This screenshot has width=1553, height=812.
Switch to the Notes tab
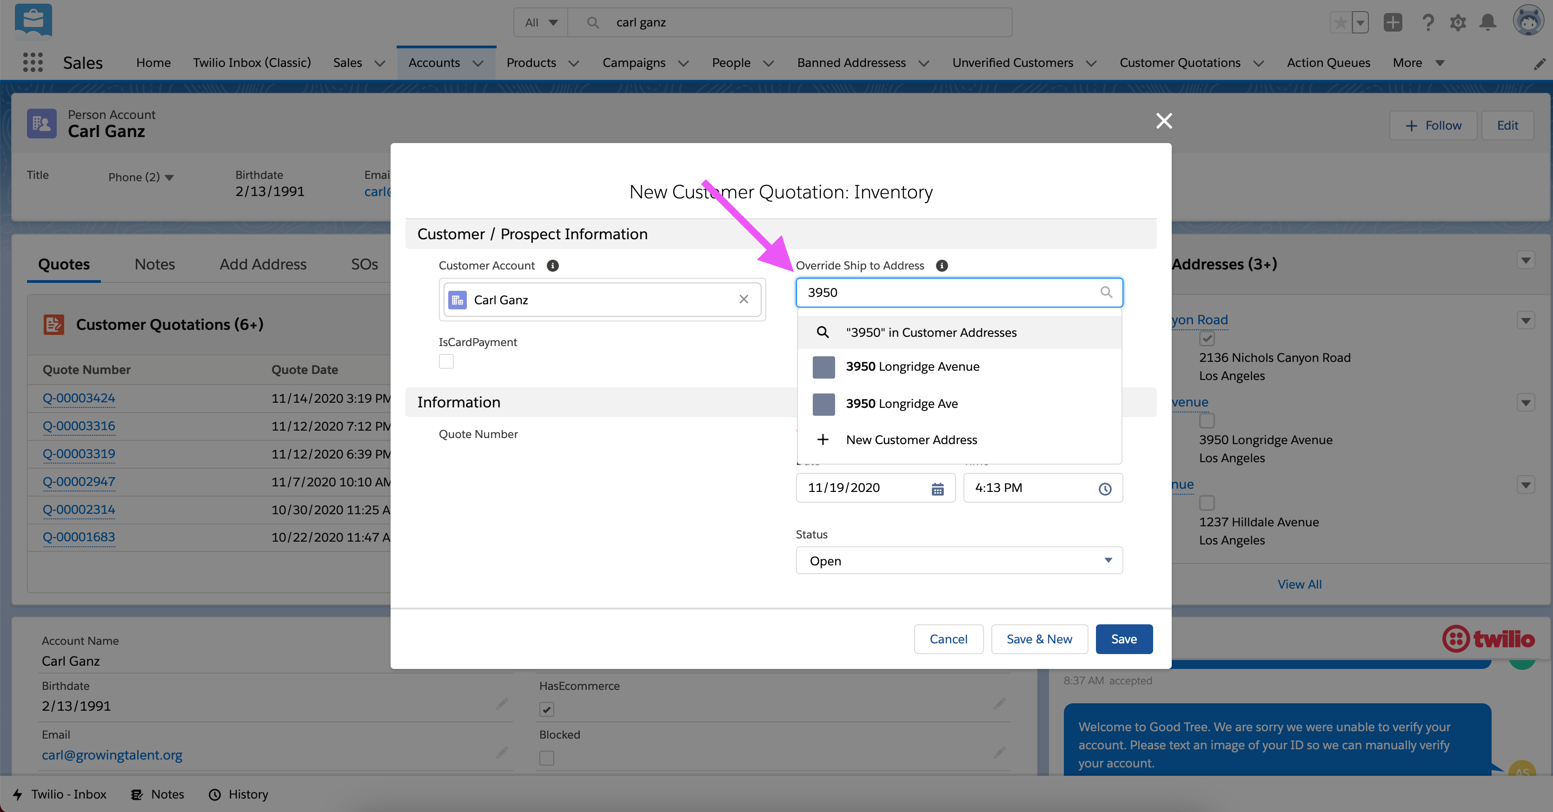154,264
